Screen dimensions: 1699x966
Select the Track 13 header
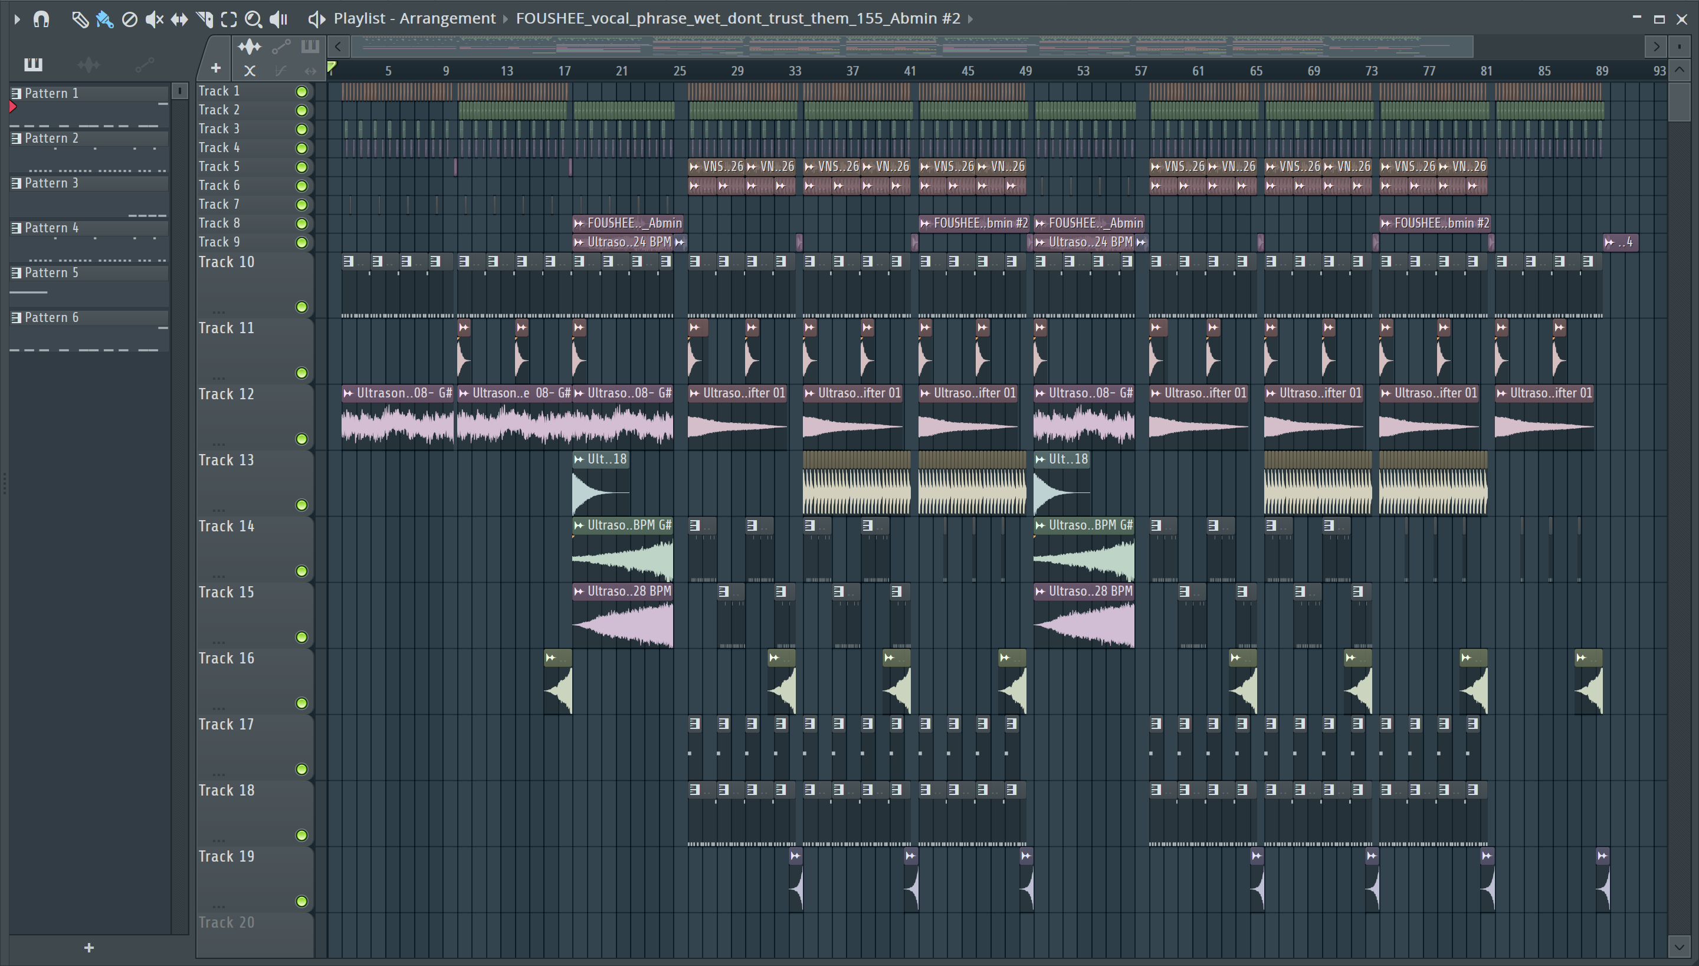click(x=254, y=484)
